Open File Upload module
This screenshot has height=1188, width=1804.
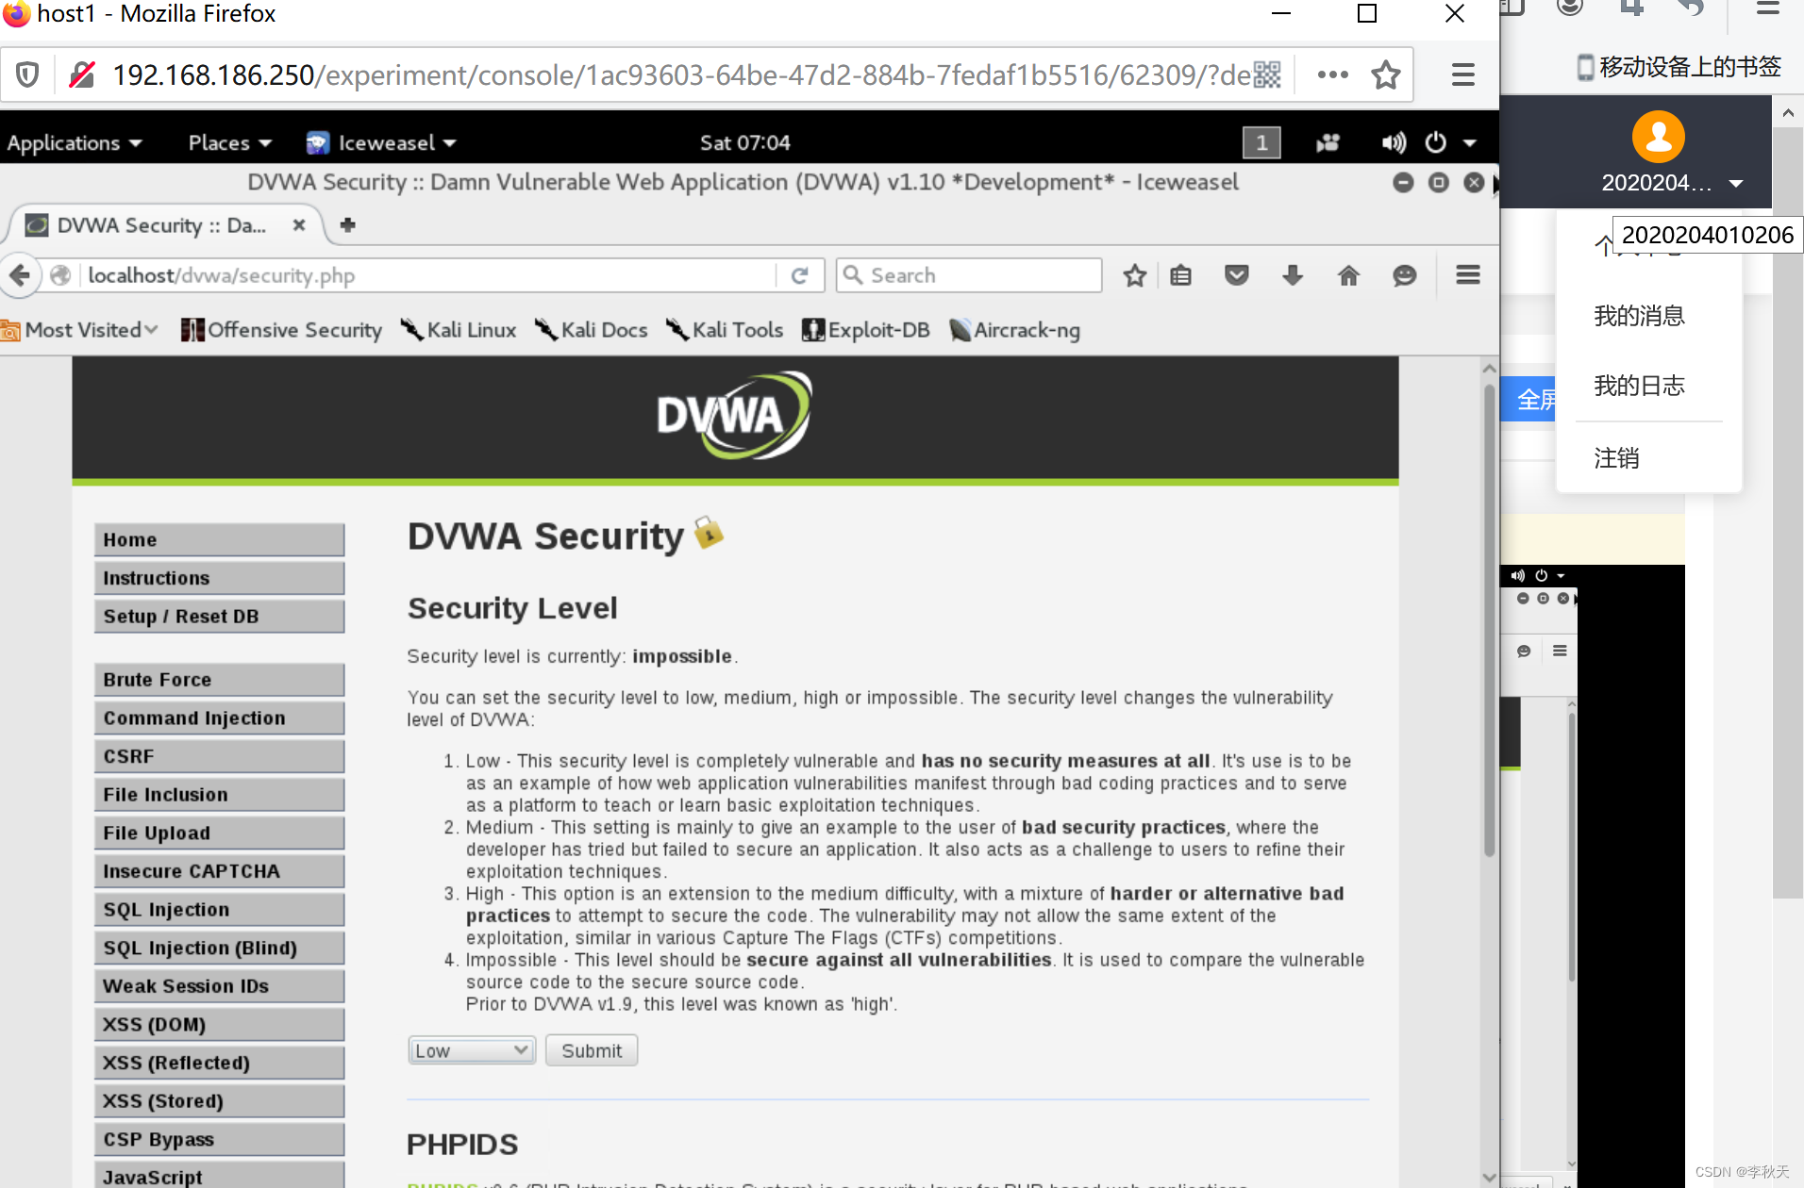tap(219, 833)
